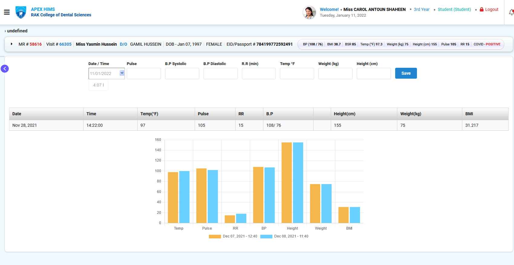This screenshot has width=514, height=265.
Task: Click the COVID - POSITIVE status badge
Action: click(487, 44)
